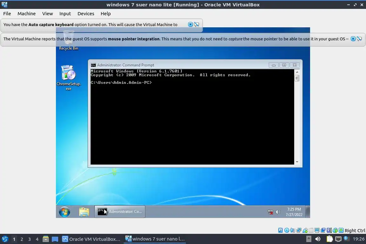This screenshot has width=366, height=244.
Task: Click the guest Show desktop button
Action: (x=308, y=212)
